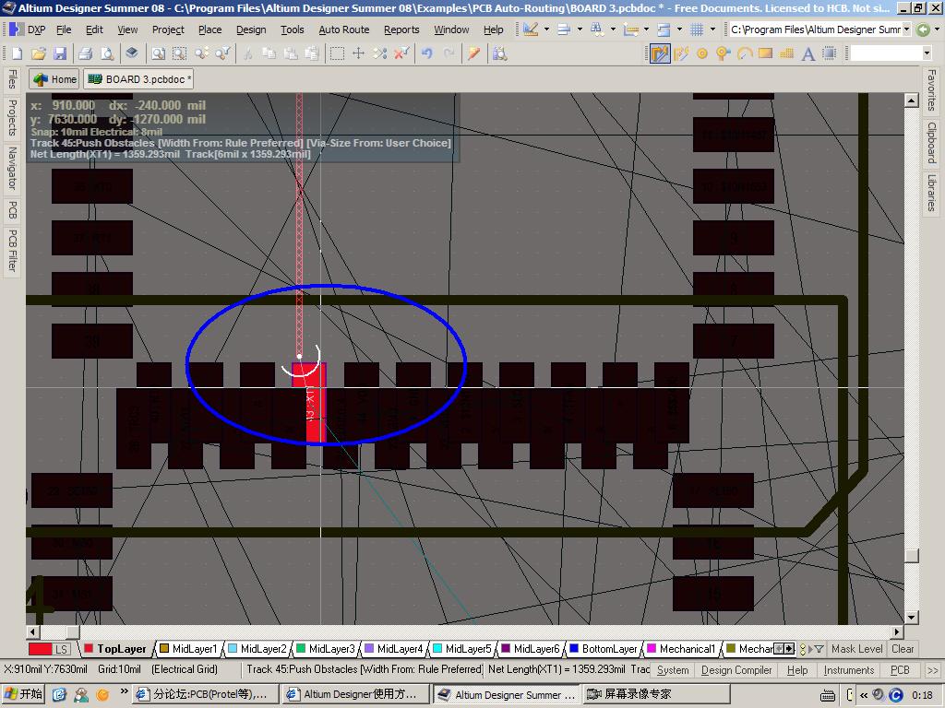Open the empty filter combo box dropdown
Image resolution: width=945 pixels, height=708 pixels.
click(x=927, y=53)
